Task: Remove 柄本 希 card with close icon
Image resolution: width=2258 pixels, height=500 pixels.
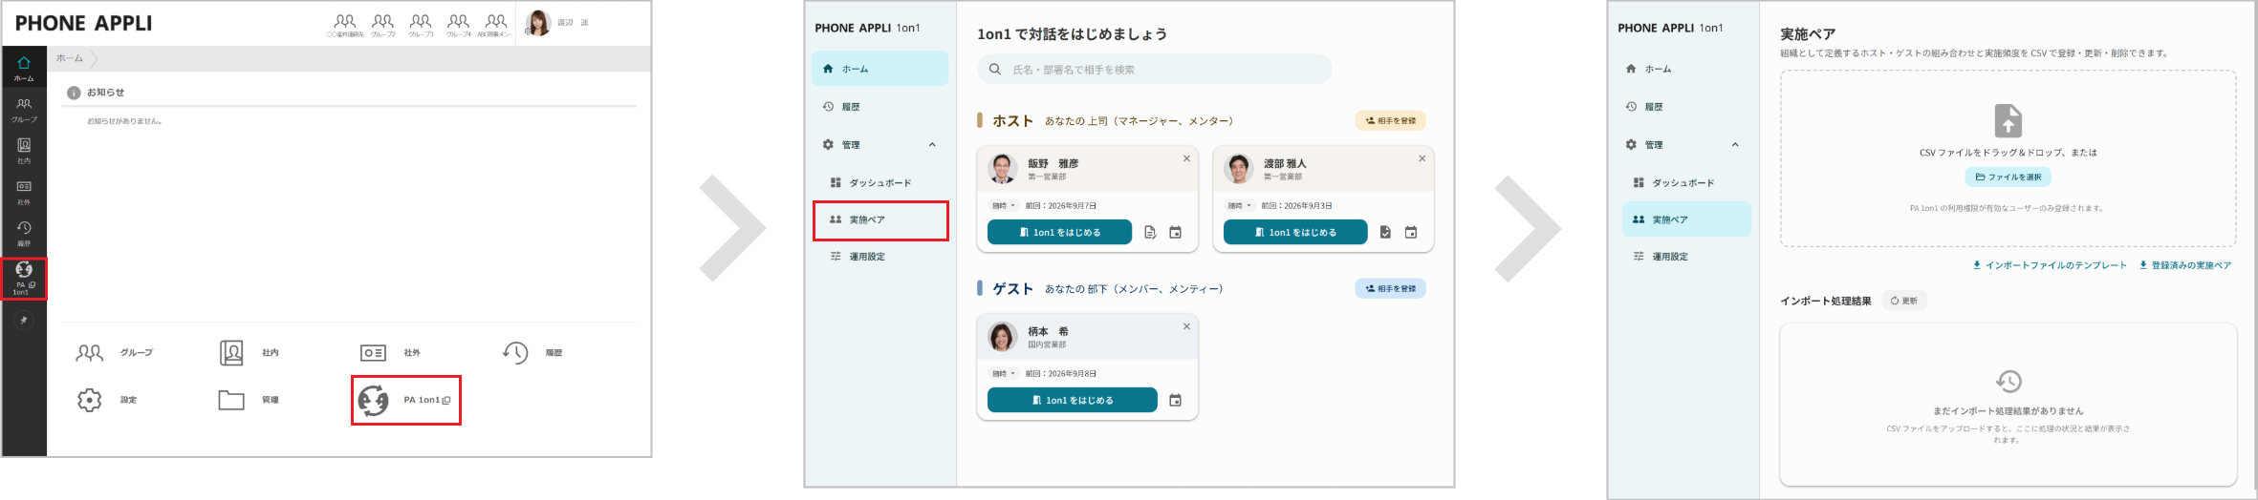Action: [1186, 326]
